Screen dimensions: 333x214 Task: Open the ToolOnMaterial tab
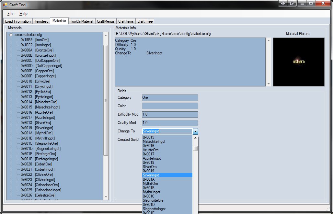(81, 21)
